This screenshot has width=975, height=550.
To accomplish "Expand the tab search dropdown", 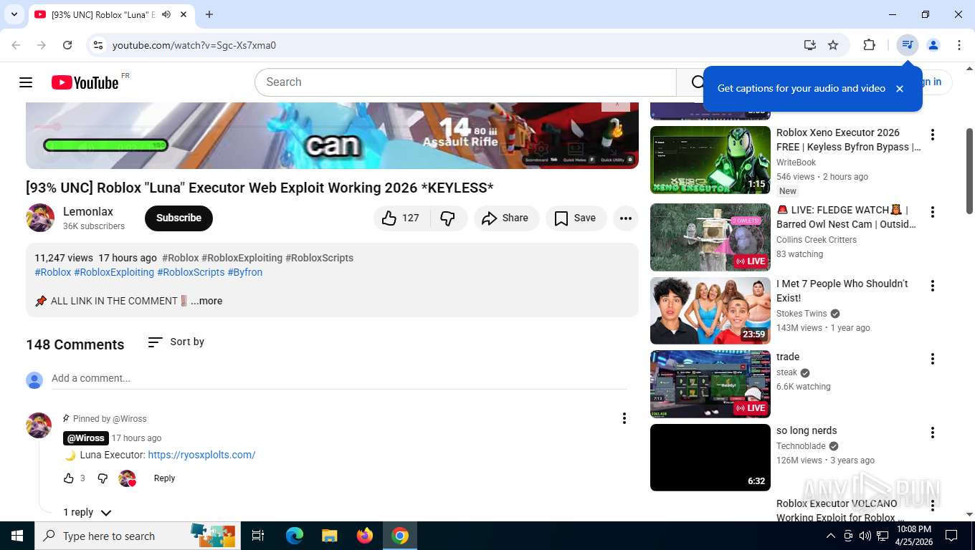I will coord(14,14).
